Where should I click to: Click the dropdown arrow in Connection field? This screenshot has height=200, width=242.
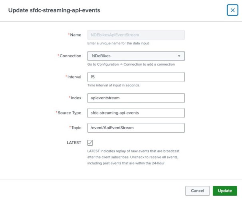(179, 56)
